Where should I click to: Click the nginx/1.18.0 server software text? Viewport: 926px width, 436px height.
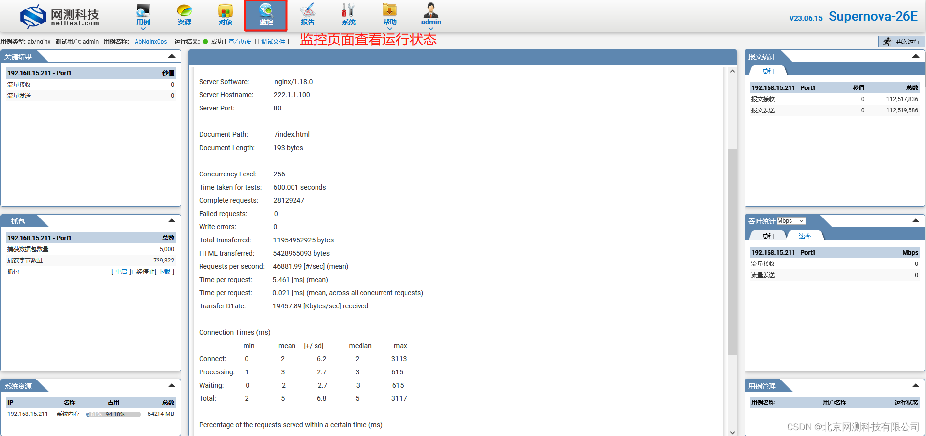pos(294,82)
